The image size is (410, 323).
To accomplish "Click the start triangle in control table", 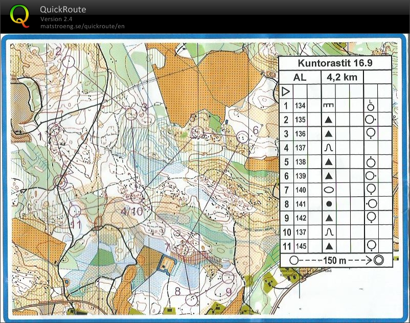I will pos(286,92).
